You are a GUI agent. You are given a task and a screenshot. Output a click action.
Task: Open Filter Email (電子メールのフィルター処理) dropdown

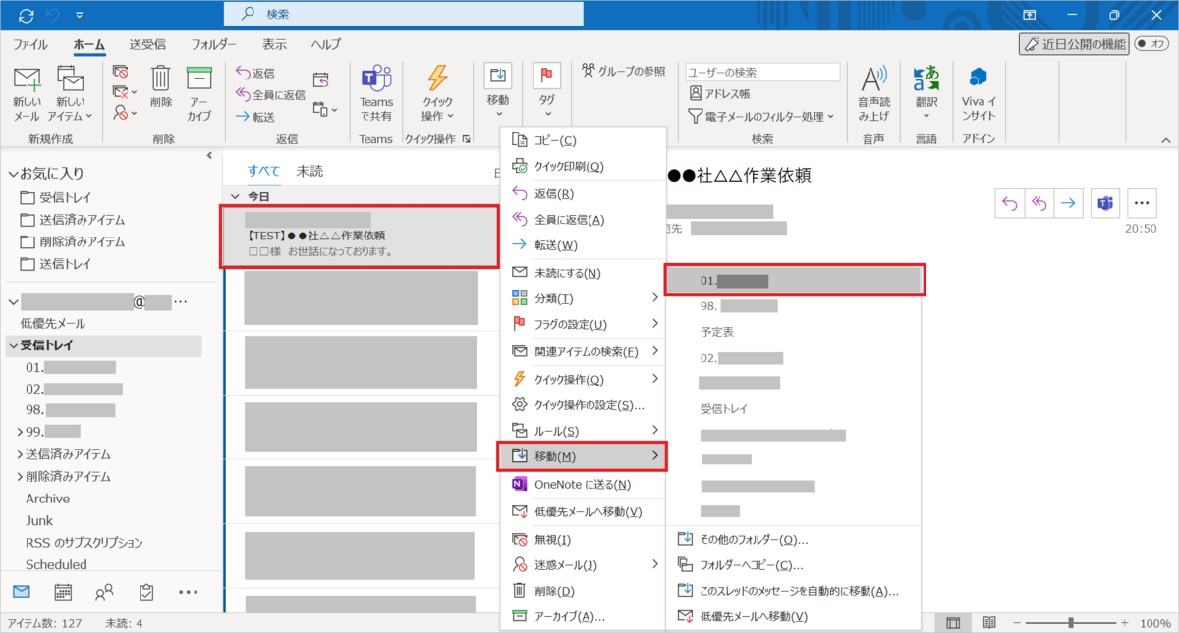(x=761, y=116)
